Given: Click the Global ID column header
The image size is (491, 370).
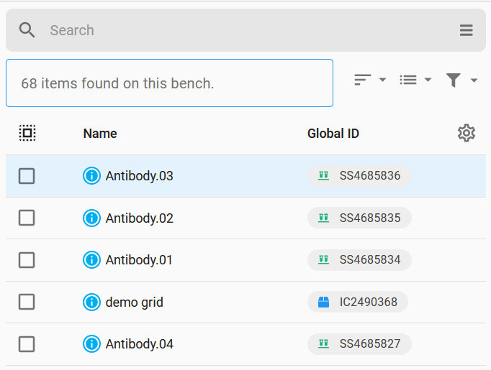Looking at the screenshot, I should [333, 134].
